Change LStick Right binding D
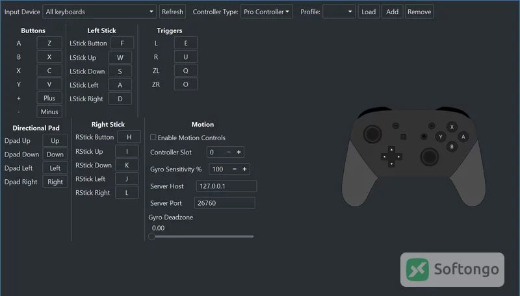520x296 pixels. pyautogui.click(x=120, y=99)
